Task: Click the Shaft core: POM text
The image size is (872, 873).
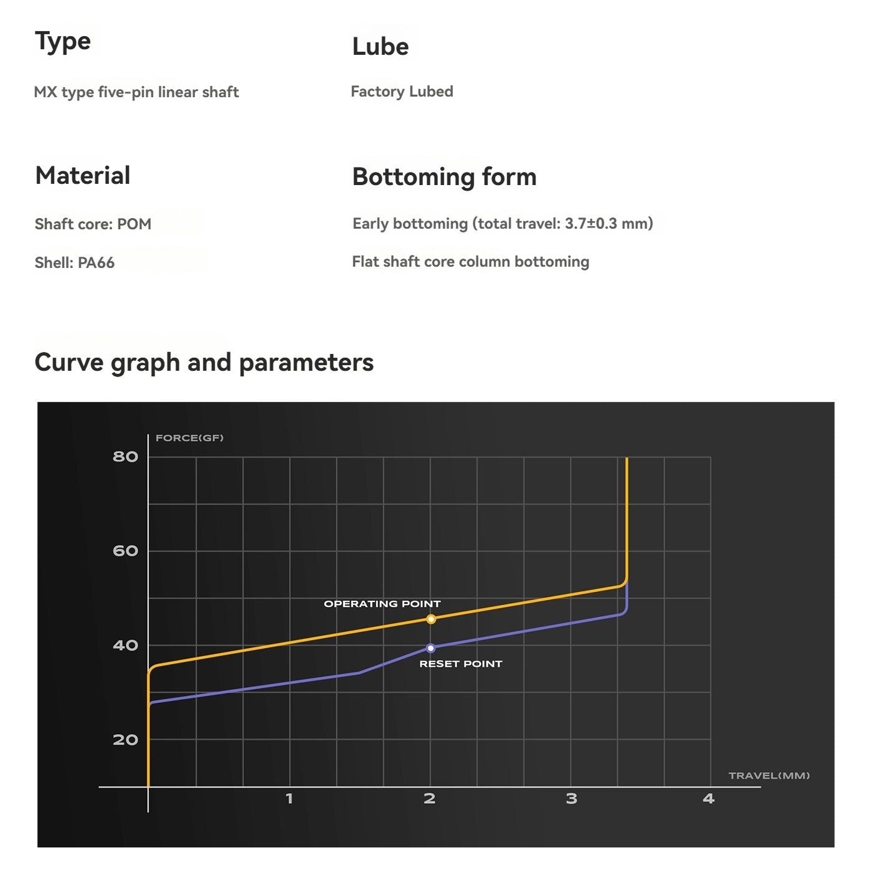Action: point(93,224)
